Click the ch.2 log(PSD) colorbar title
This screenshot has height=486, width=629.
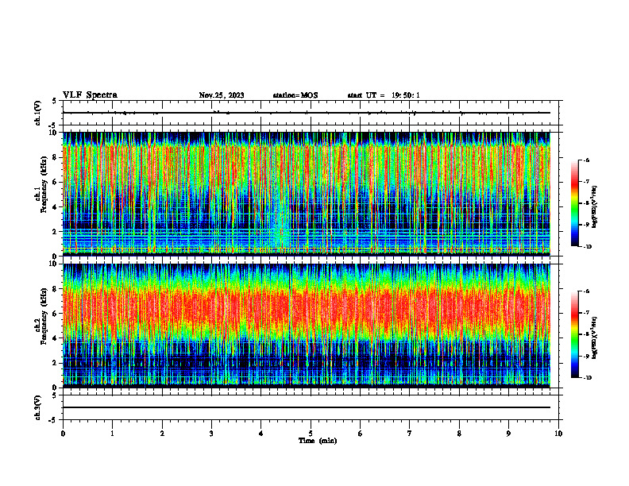pos(595,337)
